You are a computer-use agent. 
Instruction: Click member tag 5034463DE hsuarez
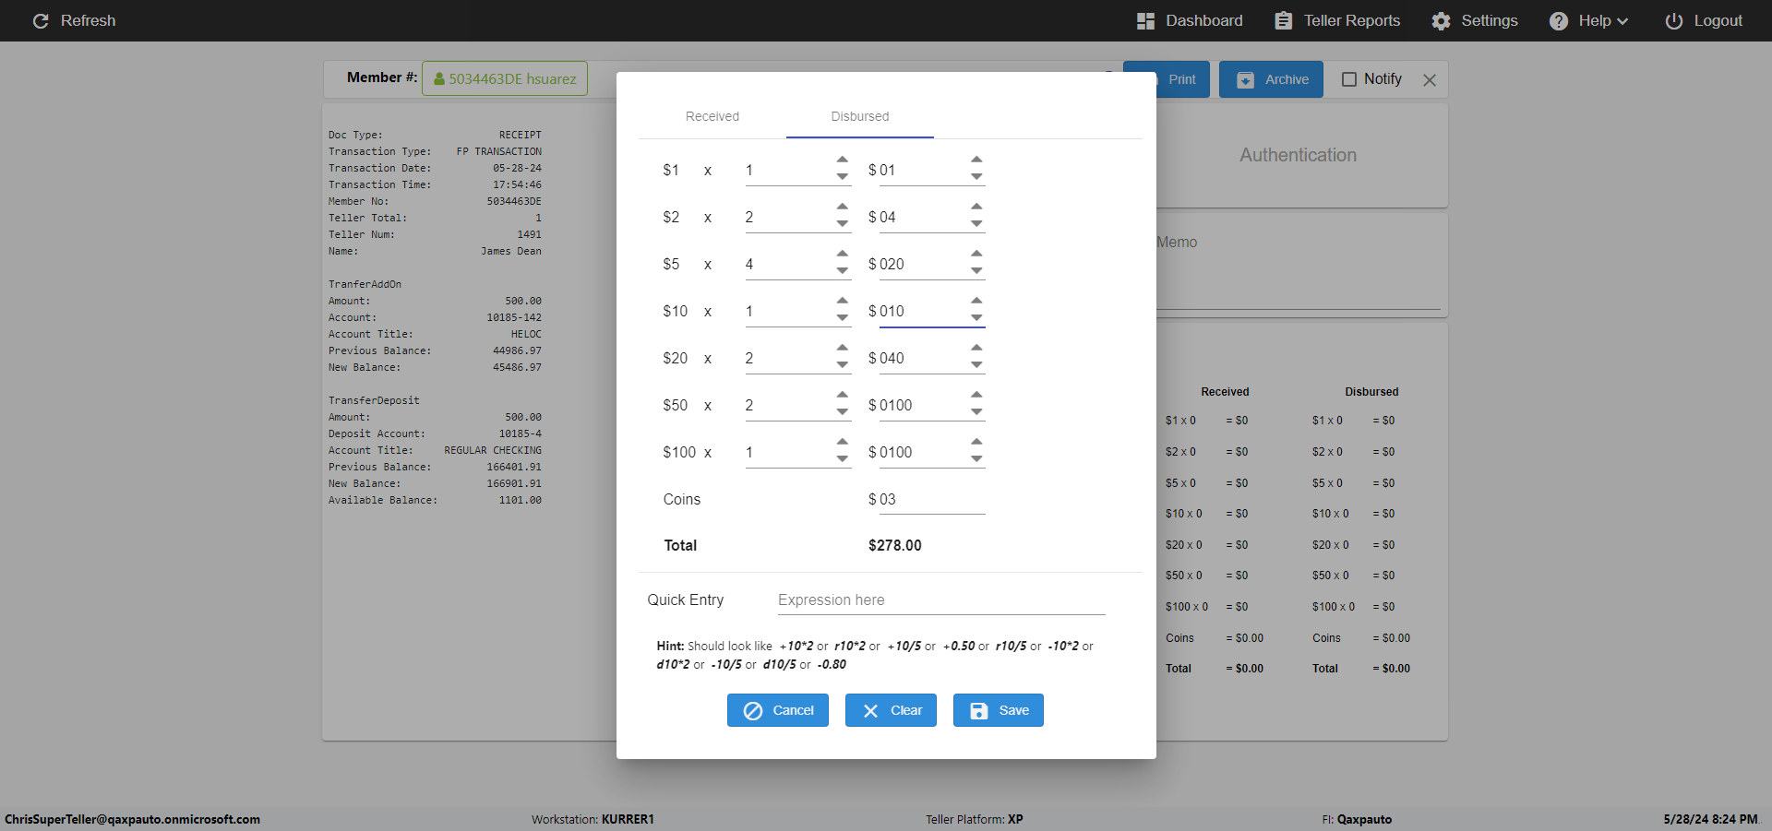[505, 78]
